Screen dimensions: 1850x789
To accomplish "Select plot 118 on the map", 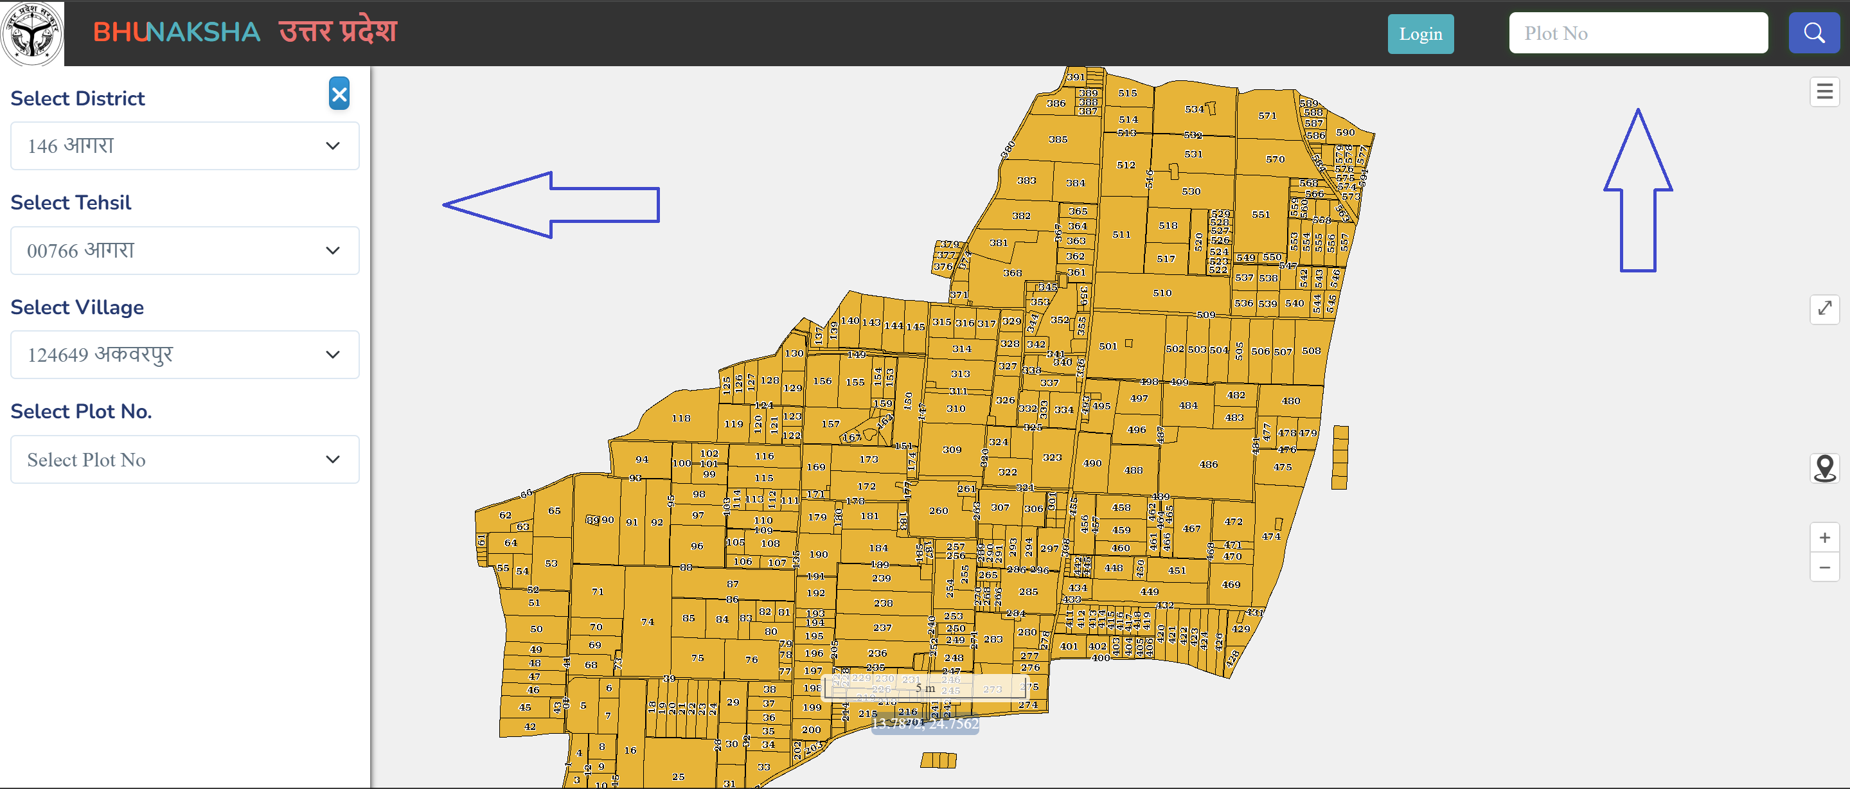I will (681, 418).
